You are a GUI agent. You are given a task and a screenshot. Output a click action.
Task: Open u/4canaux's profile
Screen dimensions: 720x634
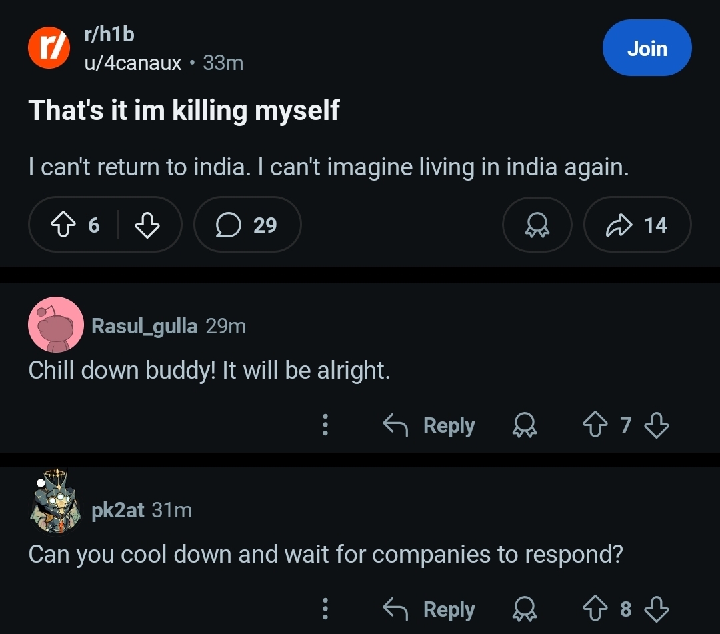pyautogui.click(x=133, y=63)
